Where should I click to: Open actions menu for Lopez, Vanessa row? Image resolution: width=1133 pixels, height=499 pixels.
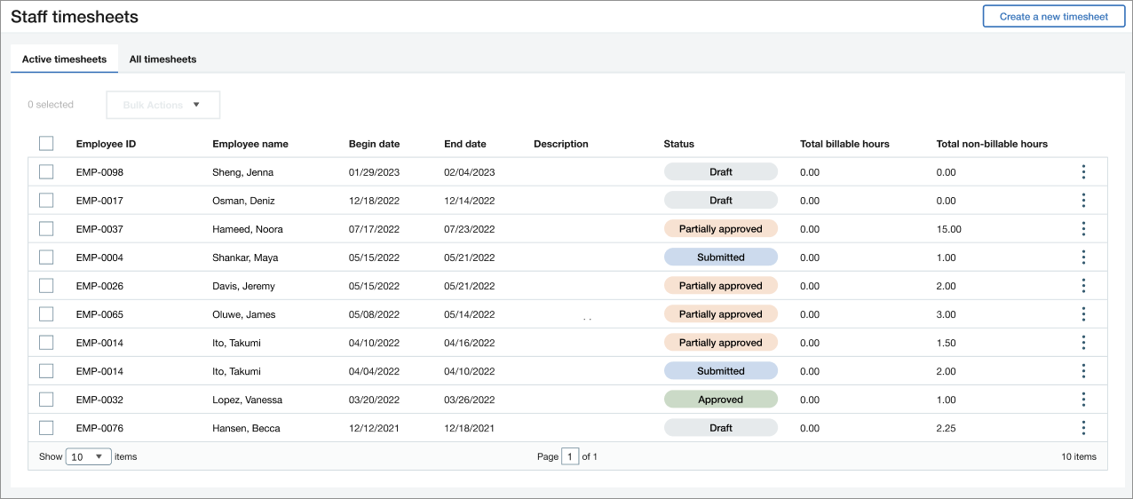point(1083,400)
